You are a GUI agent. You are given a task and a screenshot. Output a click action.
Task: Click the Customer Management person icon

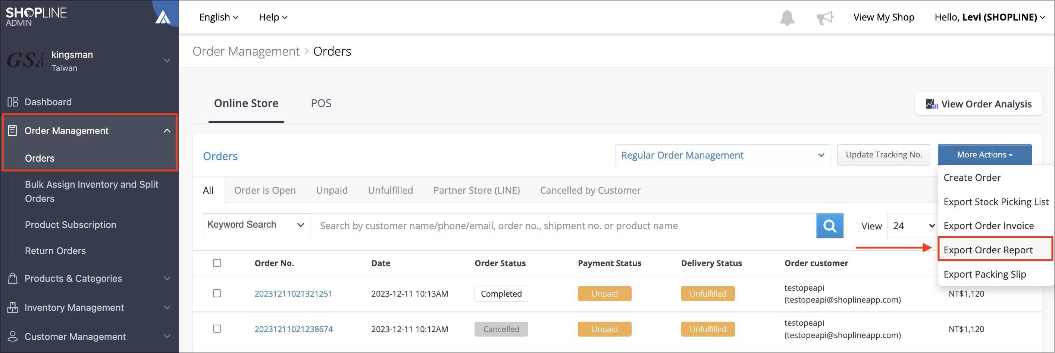pos(13,337)
